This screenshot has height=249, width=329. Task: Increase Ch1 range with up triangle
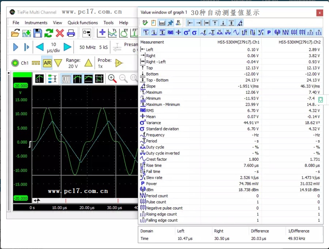88,63
